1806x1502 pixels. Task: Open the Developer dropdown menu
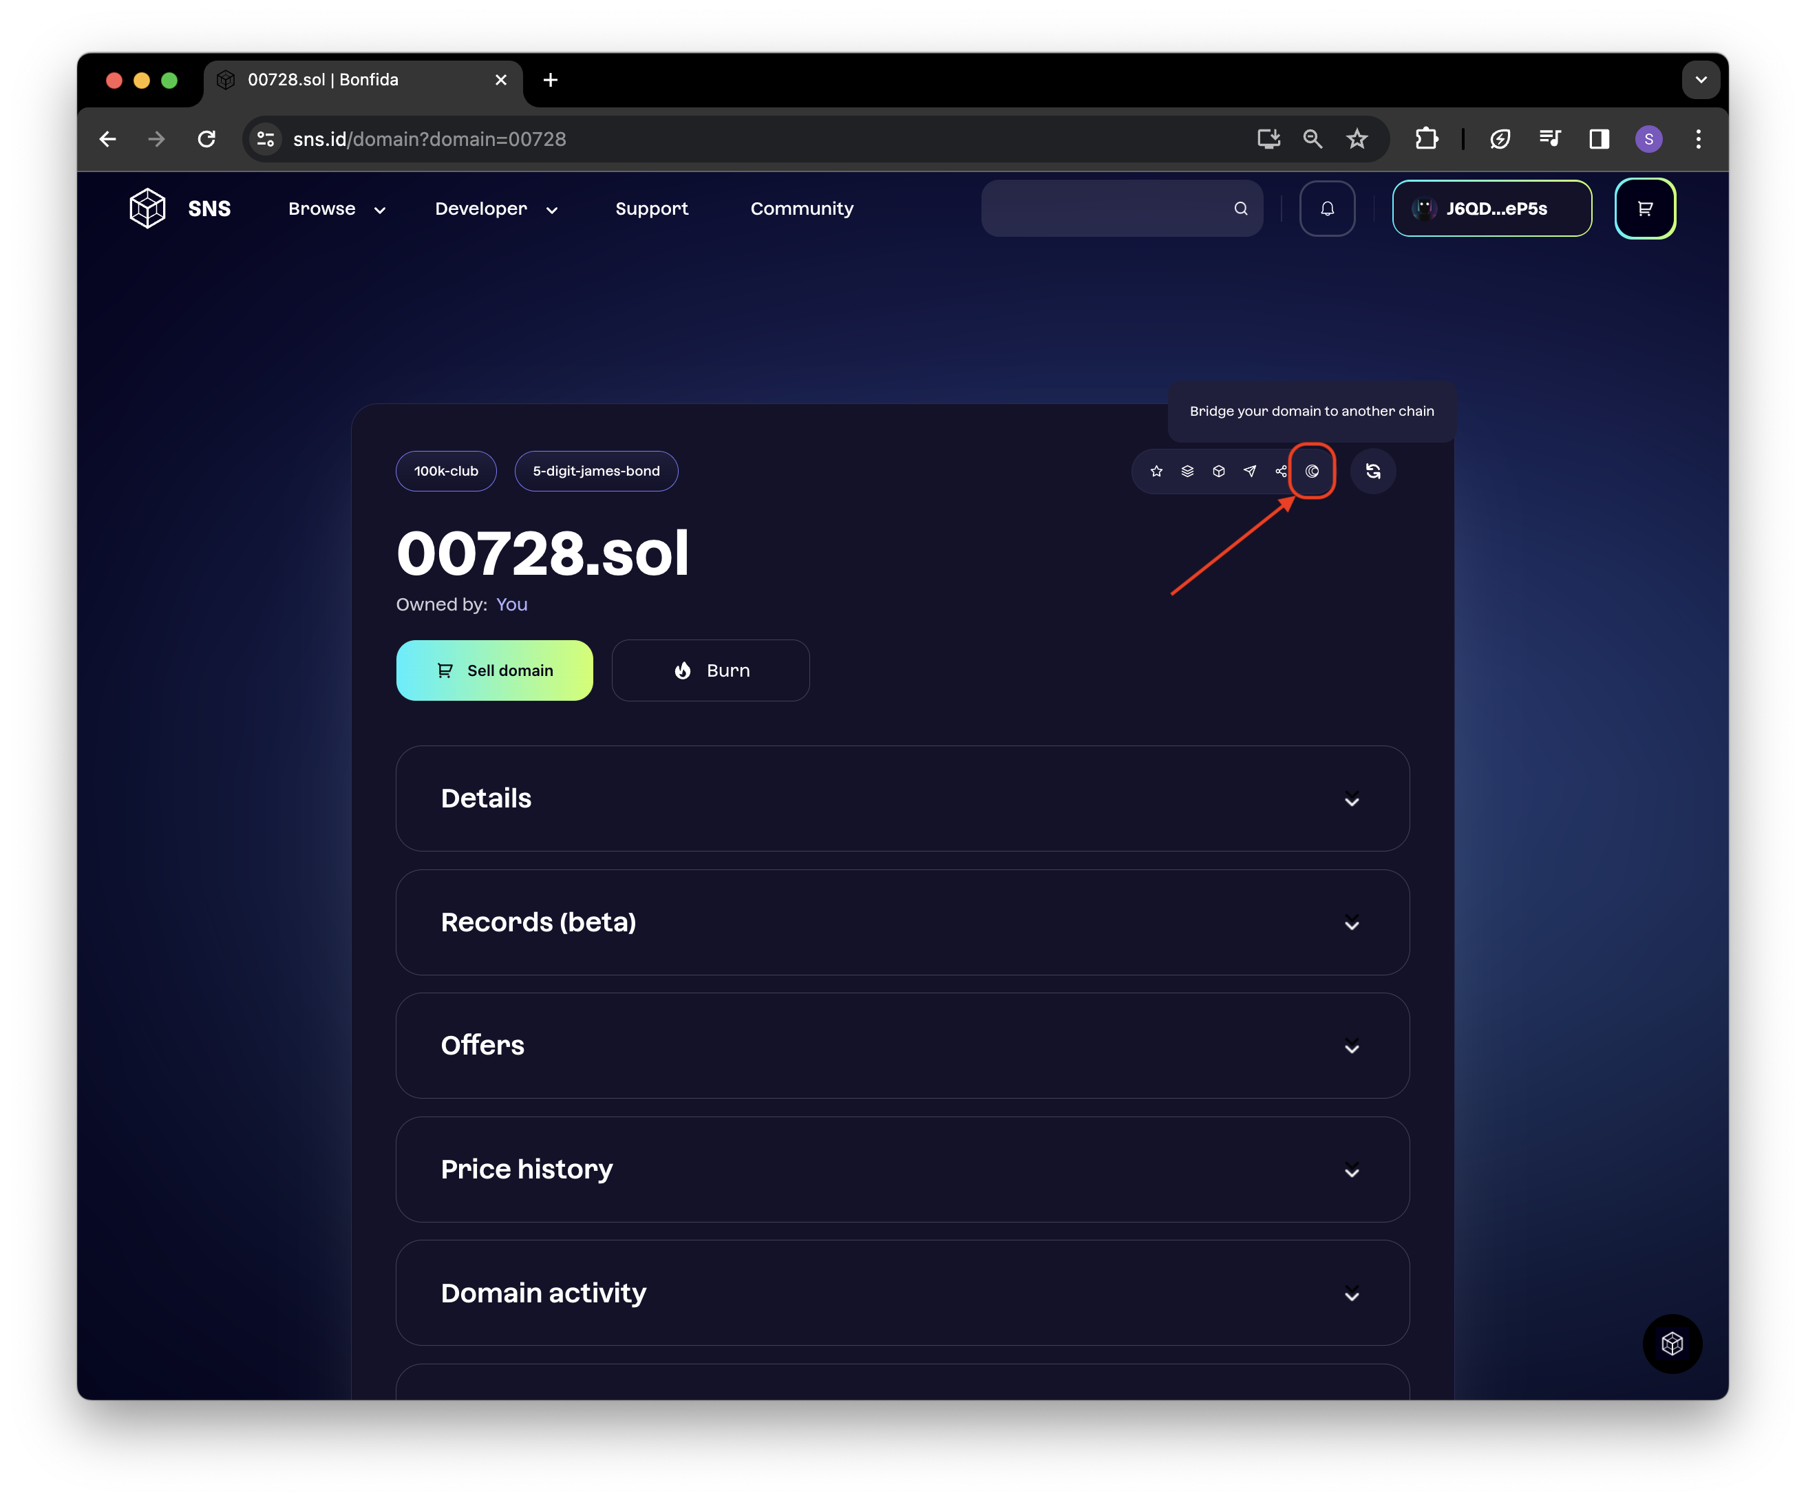[x=497, y=209]
